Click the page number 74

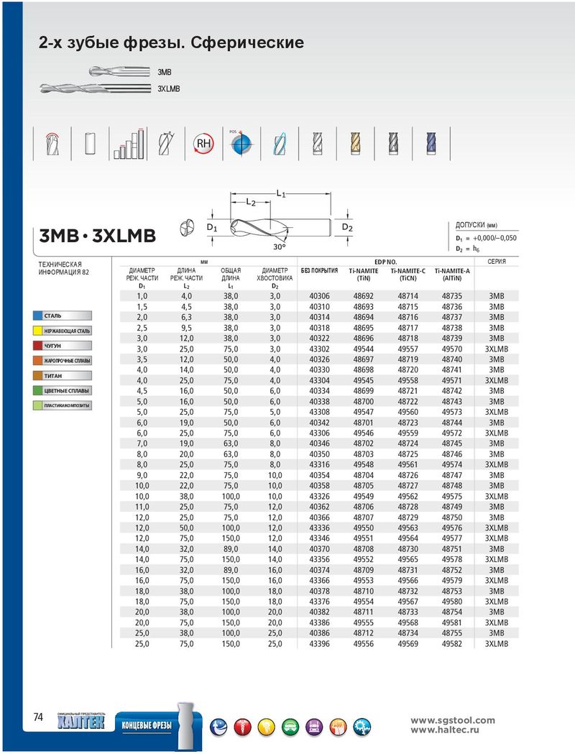coord(39,717)
